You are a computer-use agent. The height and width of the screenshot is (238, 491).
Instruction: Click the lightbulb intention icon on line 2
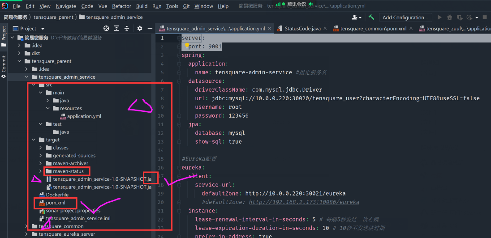[187, 46]
